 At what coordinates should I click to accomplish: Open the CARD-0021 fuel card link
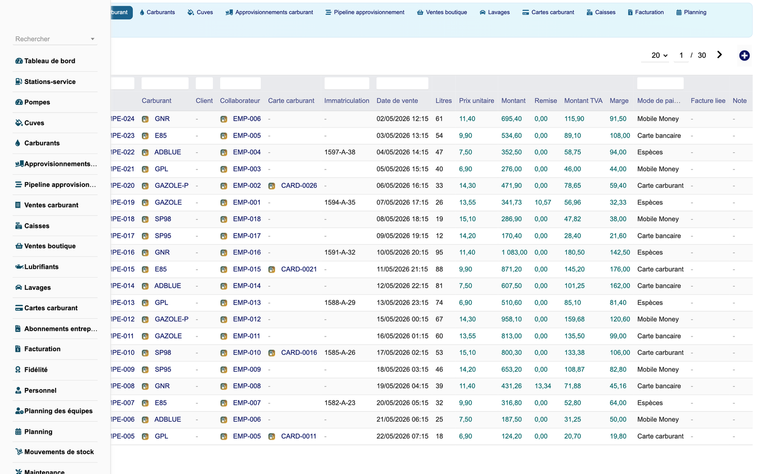[x=299, y=269]
